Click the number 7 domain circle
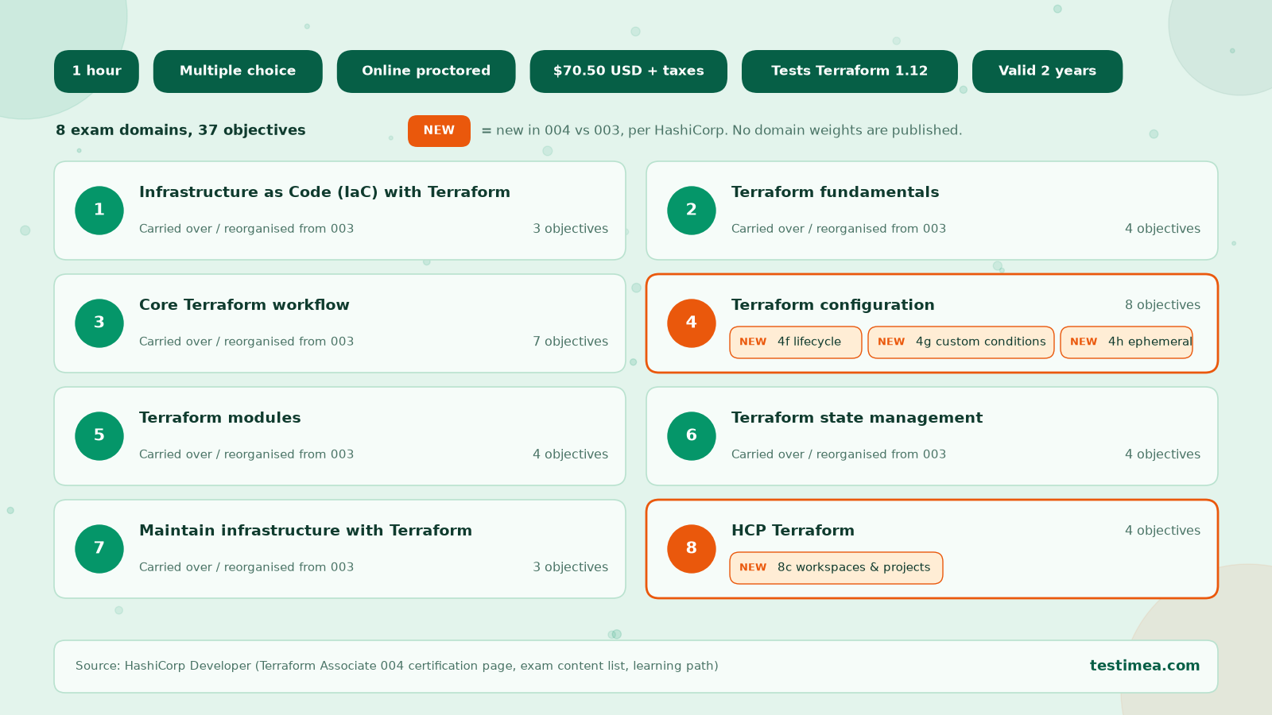Screen dimensions: 1272x715 tap(99, 549)
